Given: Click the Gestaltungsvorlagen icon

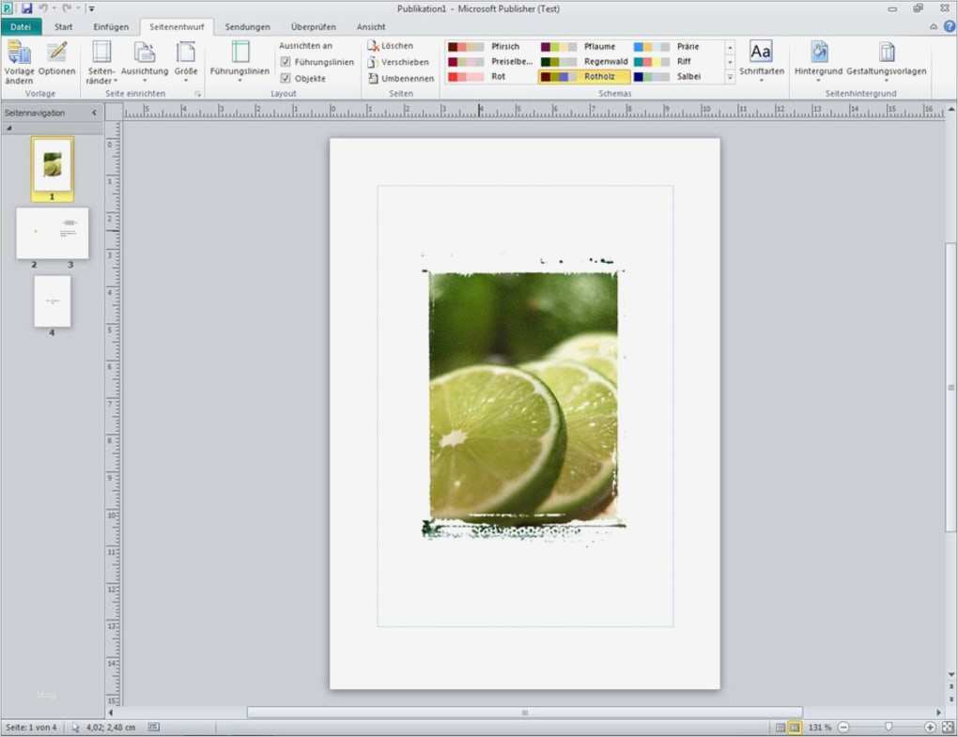Looking at the screenshot, I should tap(886, 58).
